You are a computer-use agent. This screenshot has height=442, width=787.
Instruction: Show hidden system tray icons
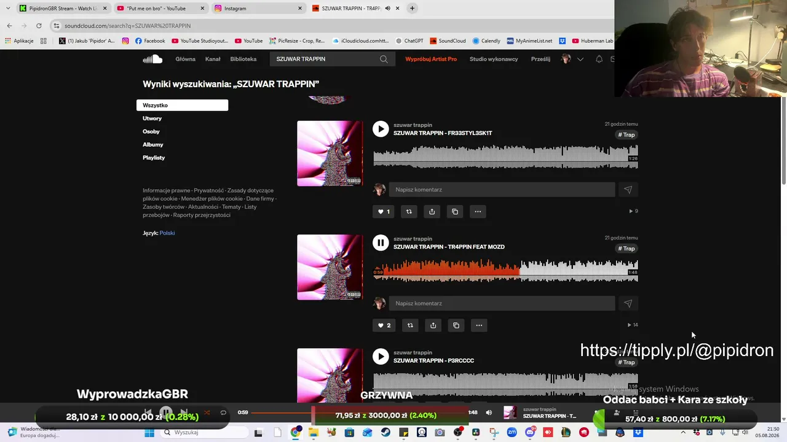coord(683,433)
